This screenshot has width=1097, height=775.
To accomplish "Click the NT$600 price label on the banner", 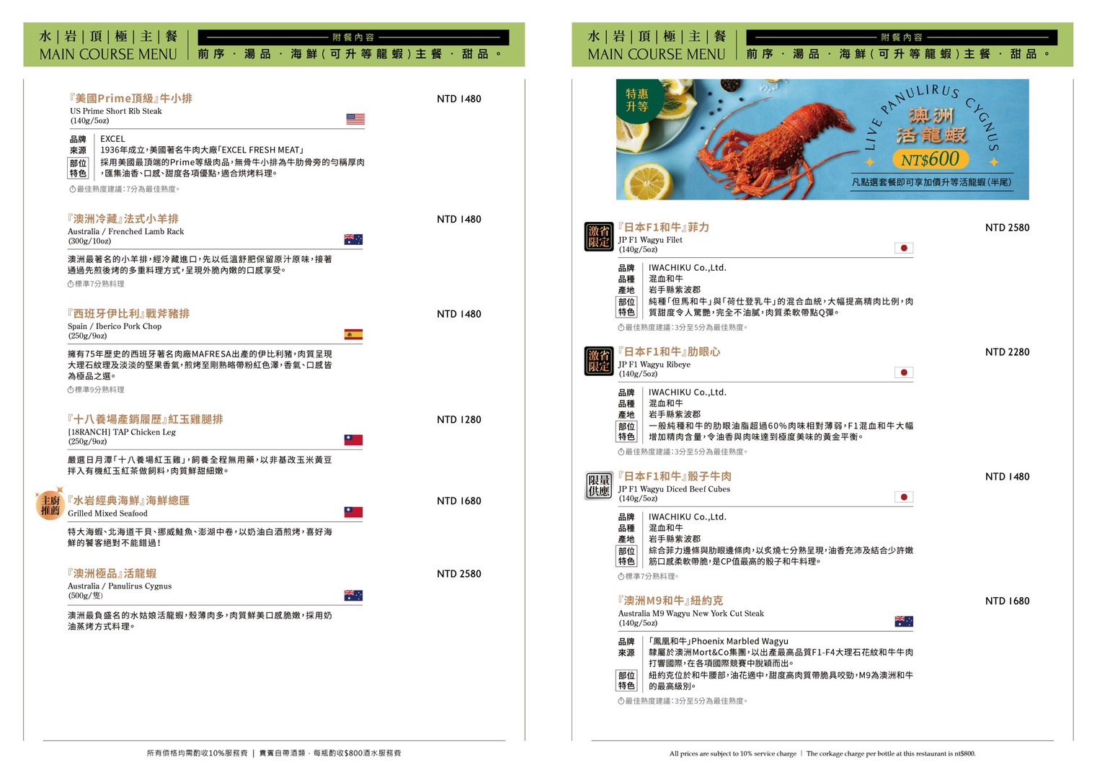I will click(x=930, y=159).
